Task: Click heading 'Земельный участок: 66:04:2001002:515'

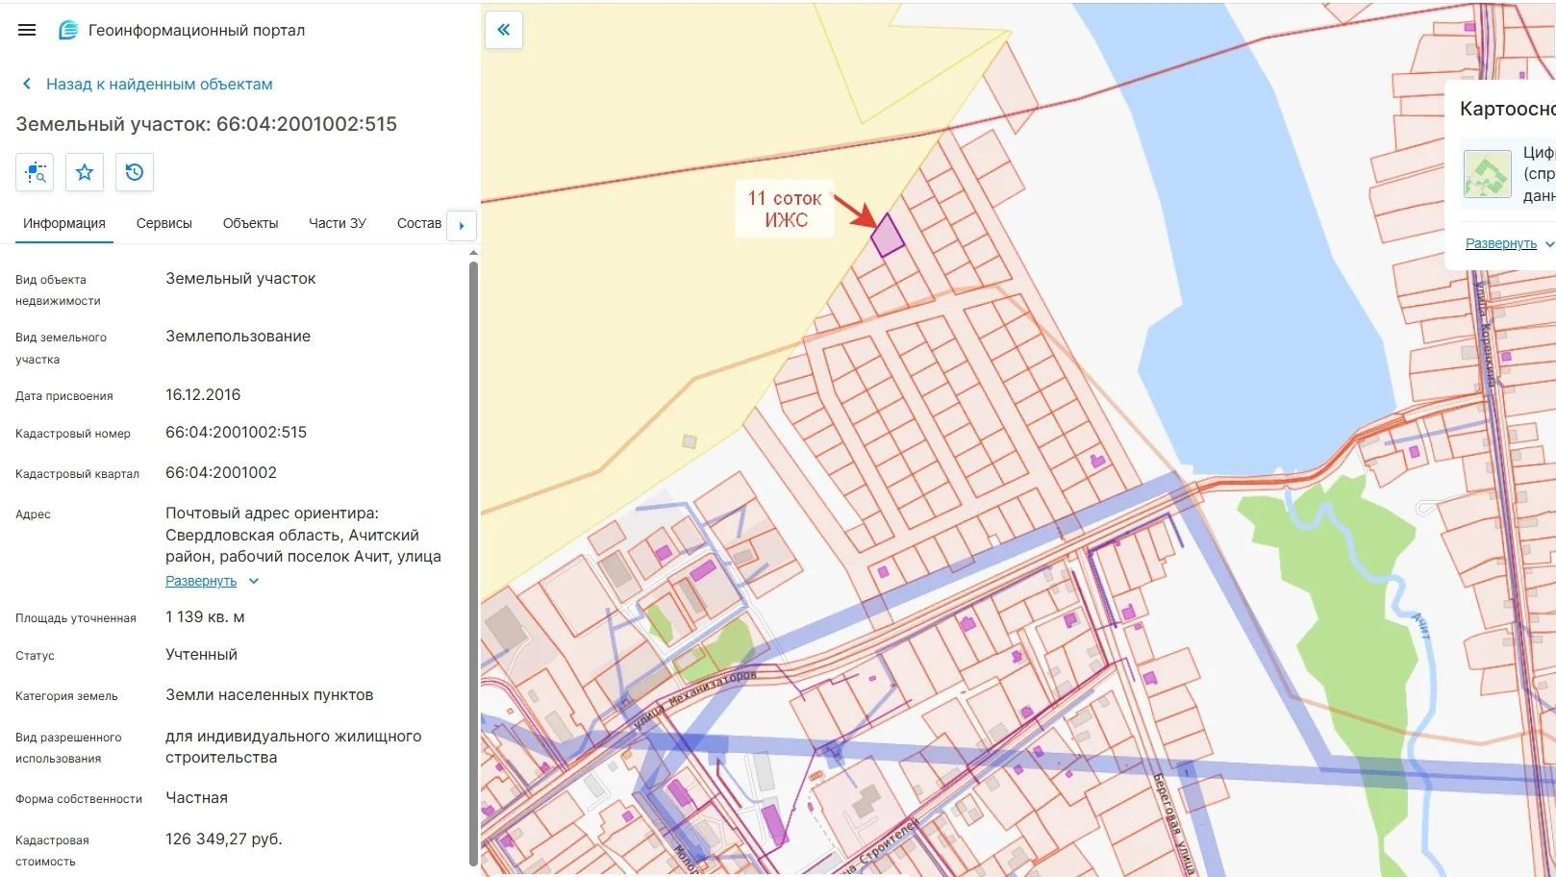Action: point(206,124)
